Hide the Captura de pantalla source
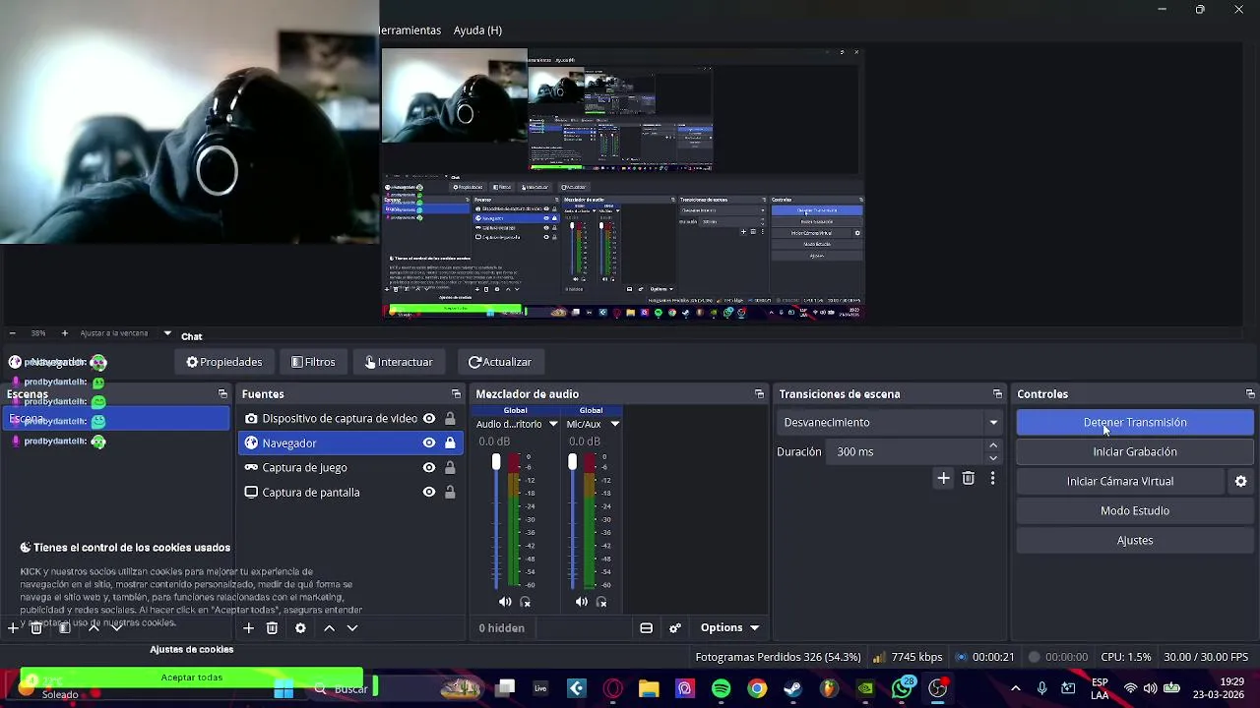Image resolution: width=1260 pixels, height=708 pixels. [429, 492]
